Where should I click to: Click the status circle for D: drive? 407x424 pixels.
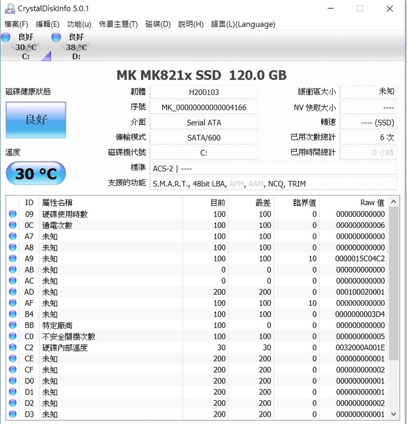(x=57, y=37)
